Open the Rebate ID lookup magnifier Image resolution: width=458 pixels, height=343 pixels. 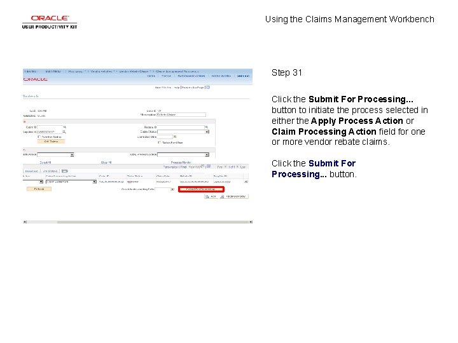coord(206,127)
